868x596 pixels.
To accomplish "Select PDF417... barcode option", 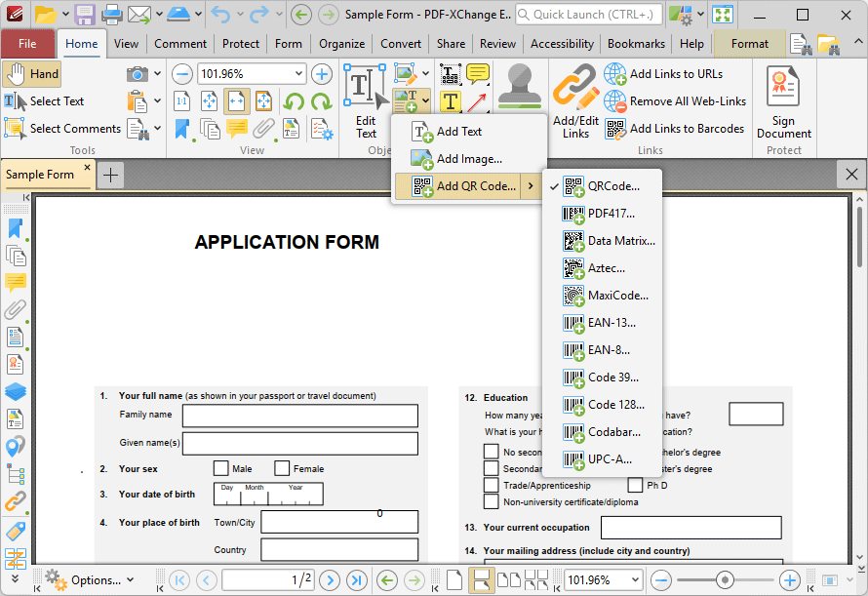I will click(603, 214).
